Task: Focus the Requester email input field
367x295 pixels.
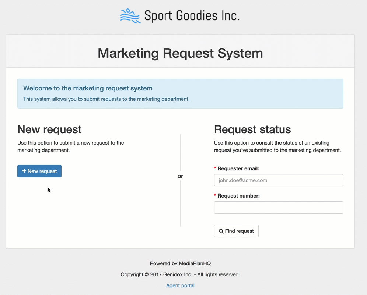Action: [x=279, y=180]
